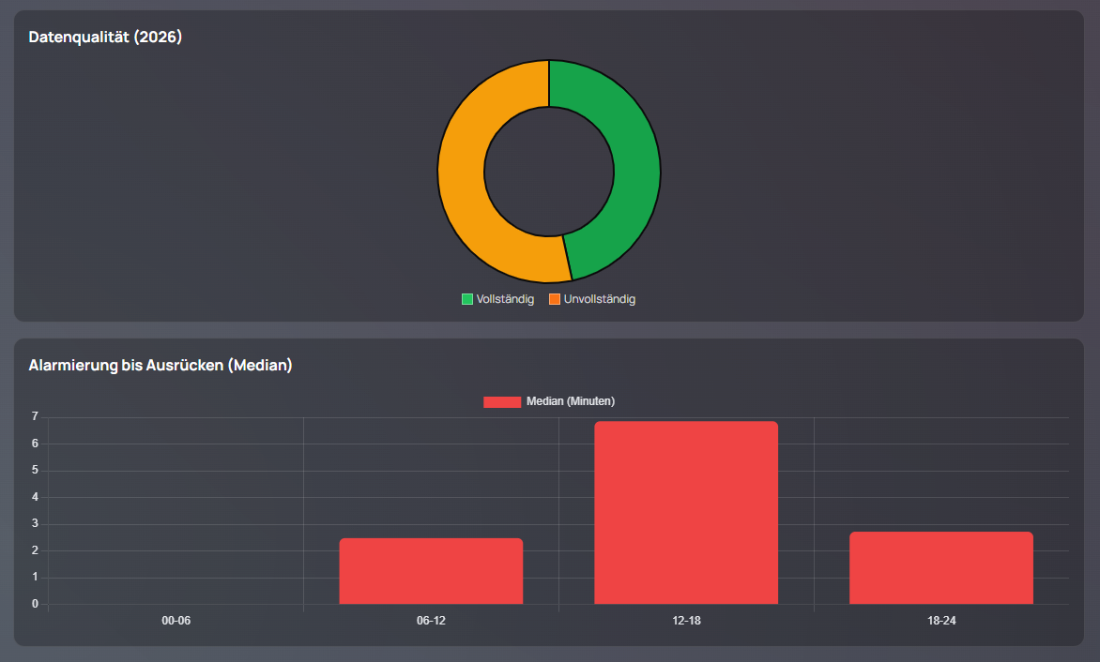Click the 06-12 bar in the bar chart
The width and height of the screenshot is (1100, 662).
pyautogui.click(x=430, y=570)
